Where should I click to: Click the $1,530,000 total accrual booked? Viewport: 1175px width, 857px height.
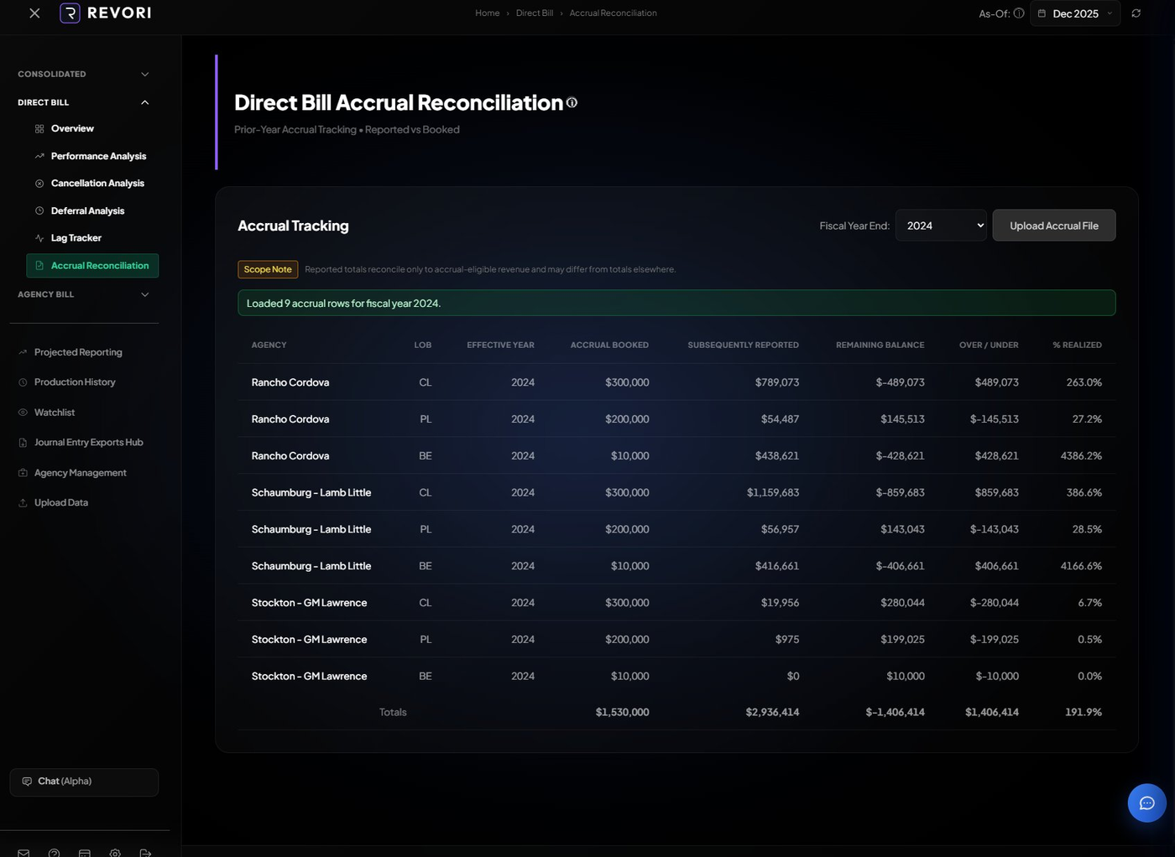(x=622, y=713)
